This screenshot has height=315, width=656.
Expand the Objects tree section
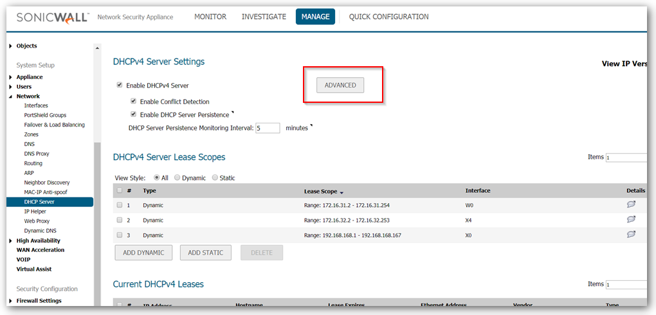(11, 46)
